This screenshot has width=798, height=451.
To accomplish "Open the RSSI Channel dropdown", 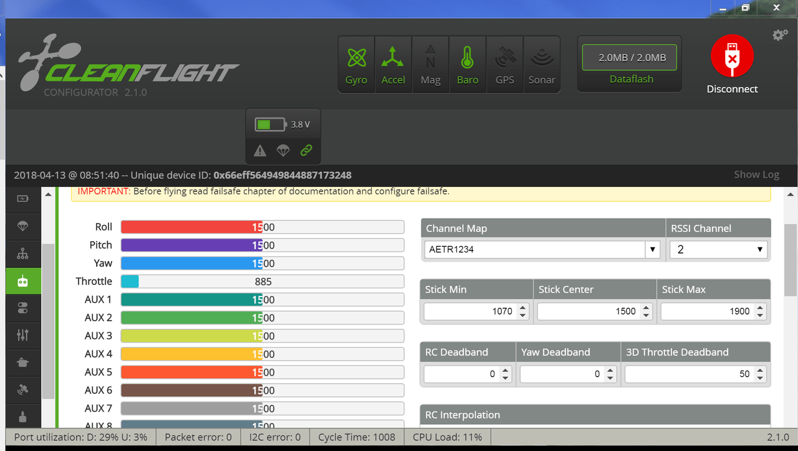I will coord(719,250).
